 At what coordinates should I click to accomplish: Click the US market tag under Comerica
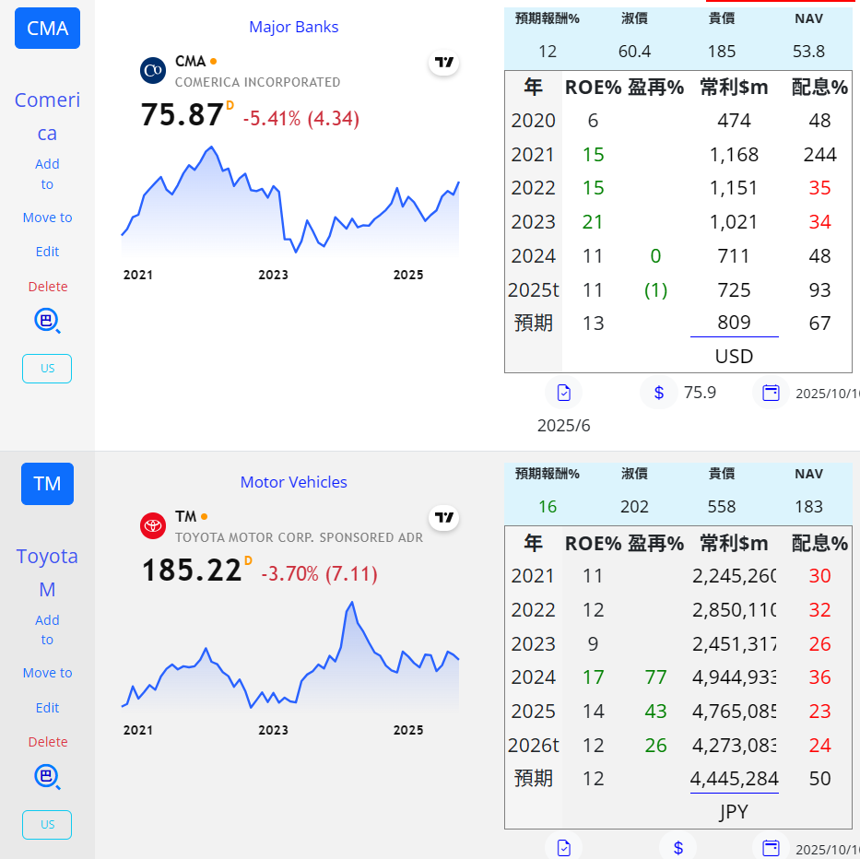coord(47,369)
